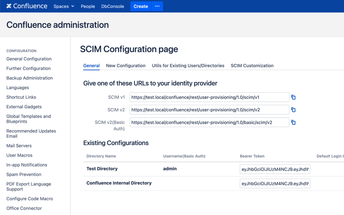Click the Test Directory row name
This screenshot has width=344, height=215.
point(102,169)
